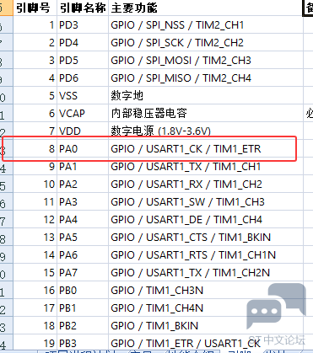The image size is (313, 353).
Task: Select the VCAP pin name cell
Action: (x=83, y=114)
